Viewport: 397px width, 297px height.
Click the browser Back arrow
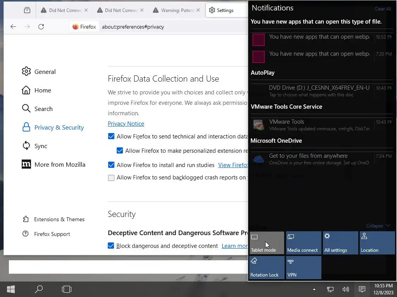13,27
